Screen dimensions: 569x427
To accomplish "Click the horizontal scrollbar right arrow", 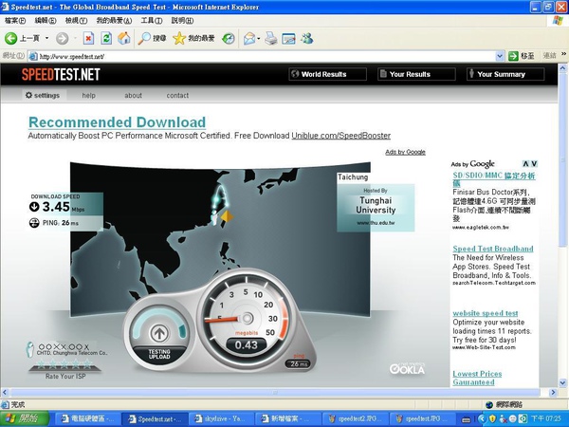I will 553,392.
